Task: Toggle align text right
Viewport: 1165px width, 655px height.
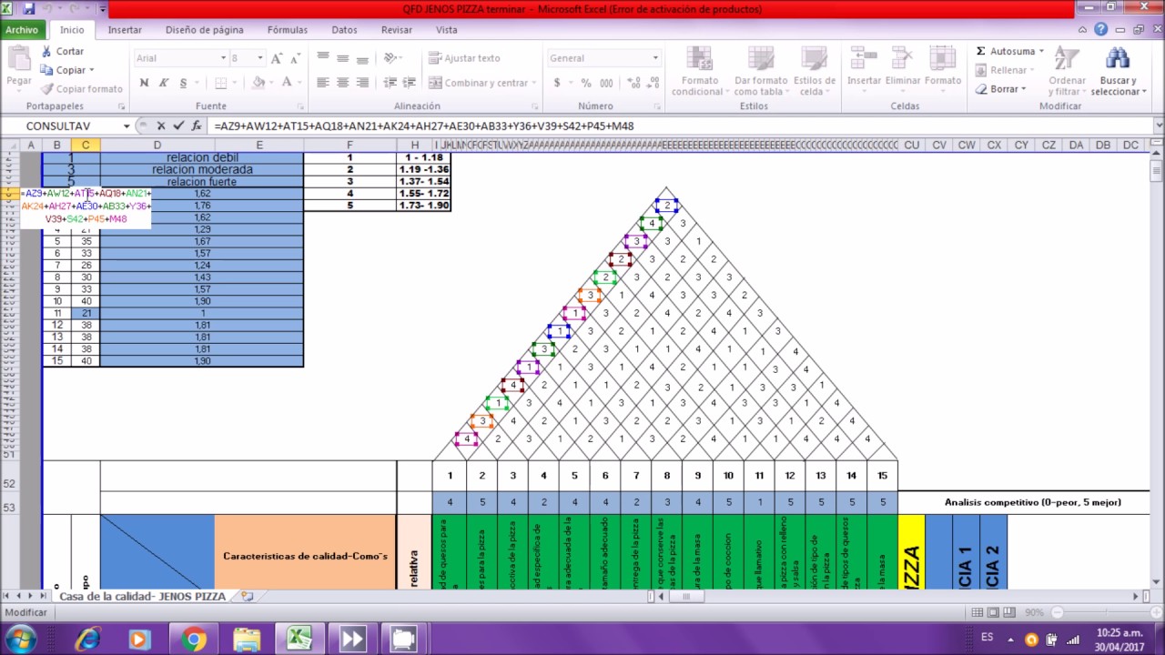Action: (x=362, y=83)
